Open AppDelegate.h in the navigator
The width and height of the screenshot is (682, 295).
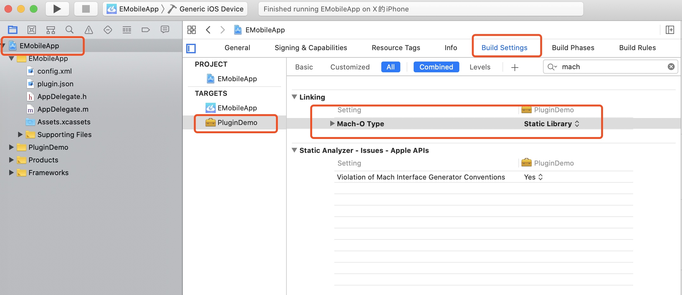click(56, 96)
